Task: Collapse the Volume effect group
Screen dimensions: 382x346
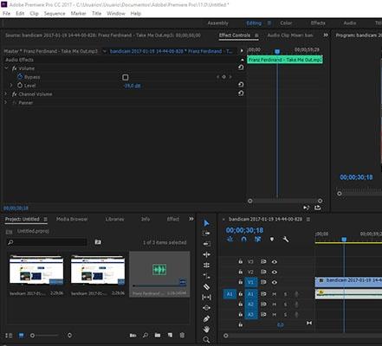Action: pos(6,68)
